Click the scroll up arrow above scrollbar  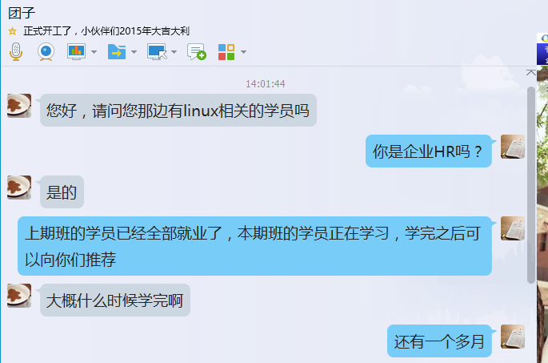[x=531, y=72]
